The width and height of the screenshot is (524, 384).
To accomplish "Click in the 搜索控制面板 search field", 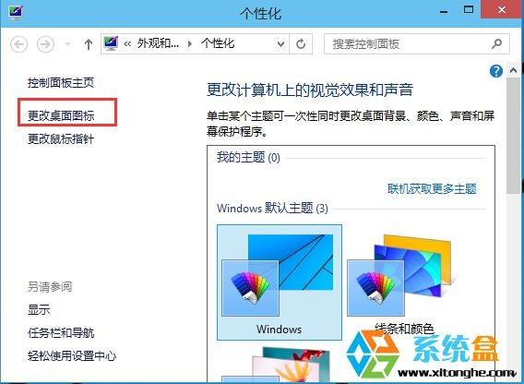I will pyautogui.click(x=411, y=43).
